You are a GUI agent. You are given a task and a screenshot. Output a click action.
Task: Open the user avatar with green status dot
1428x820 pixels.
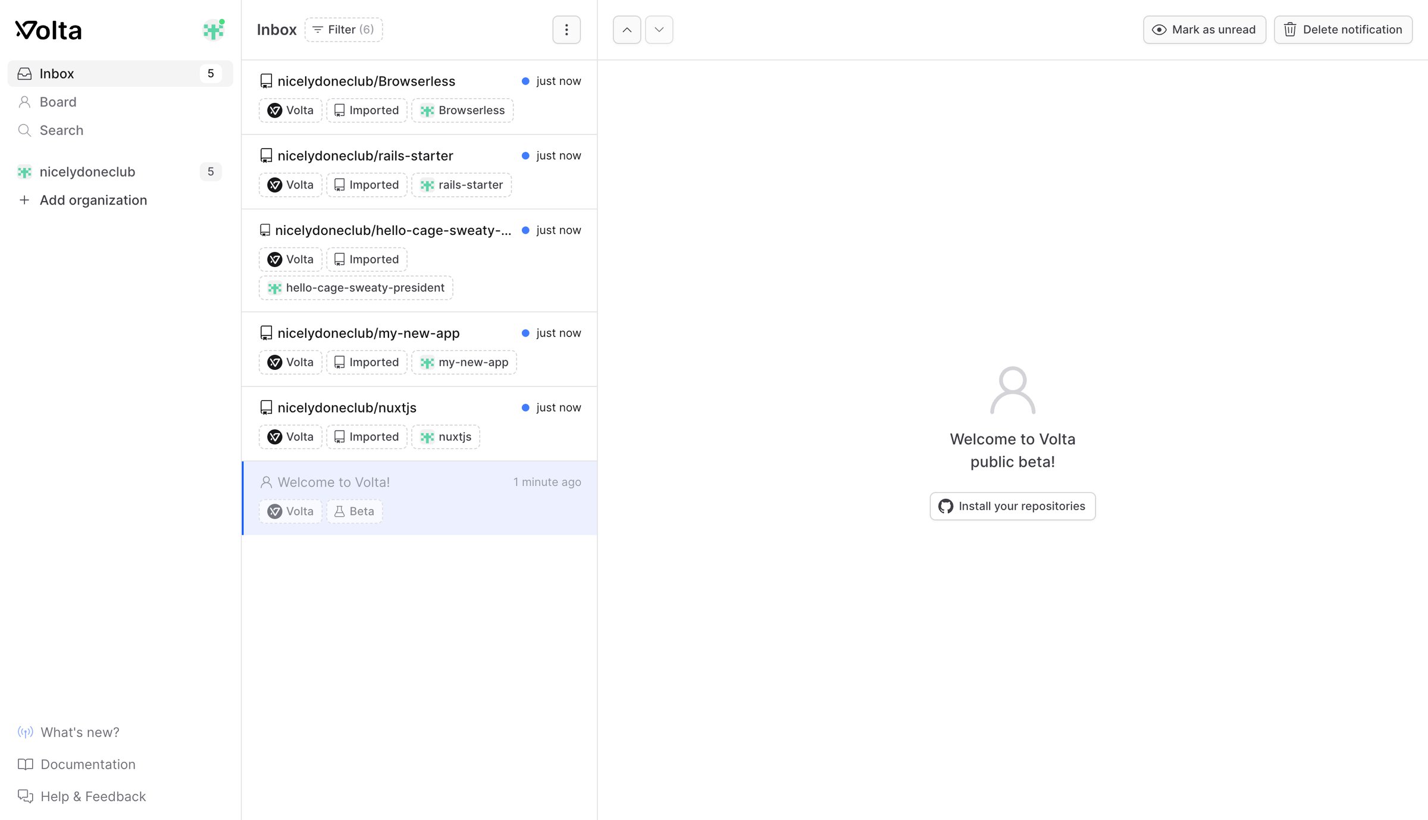coord(214,30)
